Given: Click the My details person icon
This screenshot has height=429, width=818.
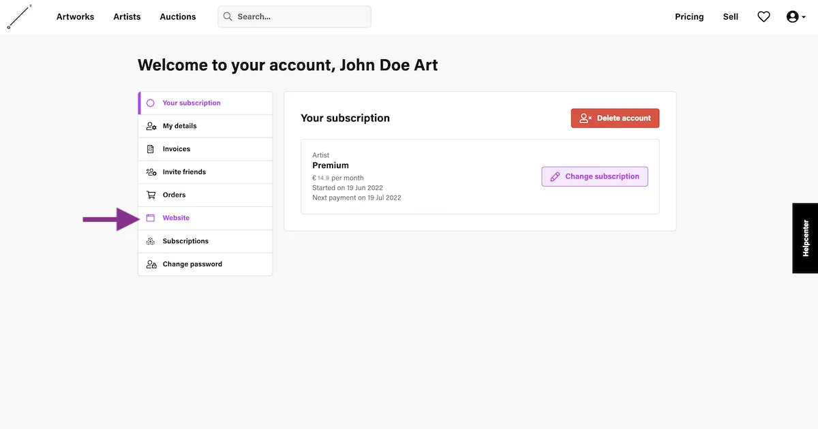Looking at the screenshot, I should pos(151,126).
